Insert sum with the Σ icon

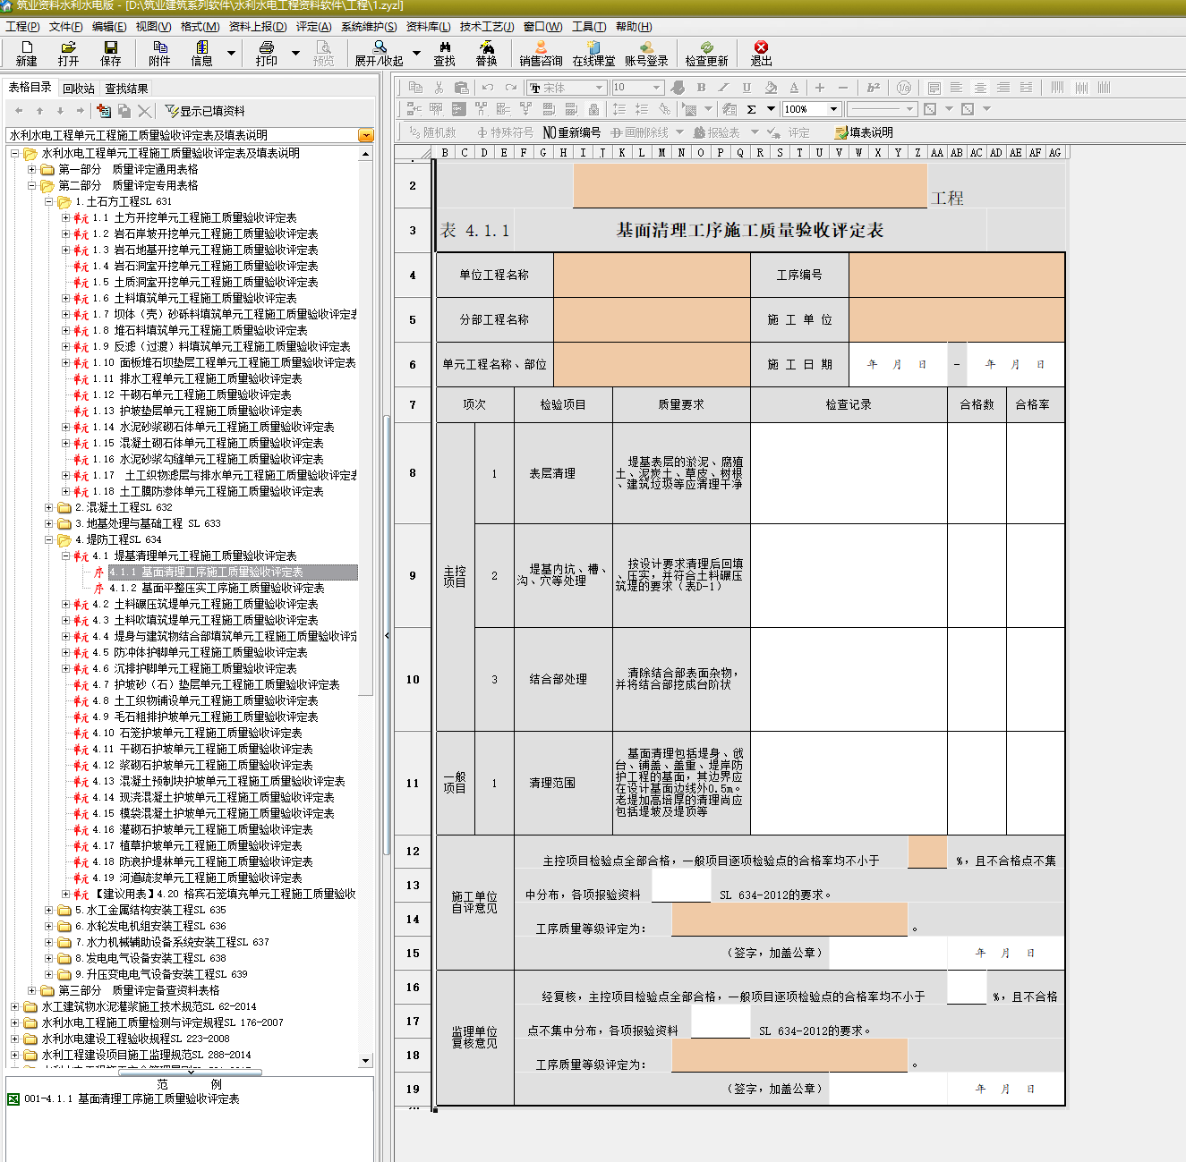[x=751, y=109]
